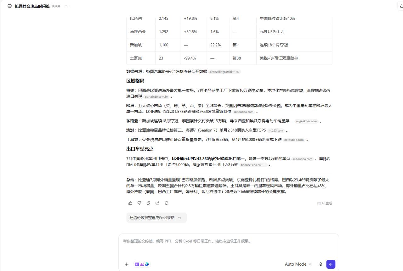Share the response via share icon
The image size is (403, 271).
coord(157,203)
